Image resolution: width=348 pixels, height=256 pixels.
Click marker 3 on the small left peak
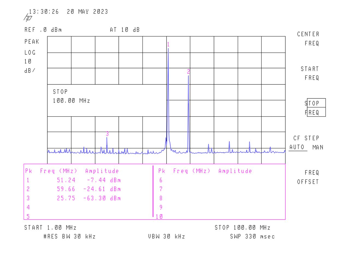coord(107,134)
